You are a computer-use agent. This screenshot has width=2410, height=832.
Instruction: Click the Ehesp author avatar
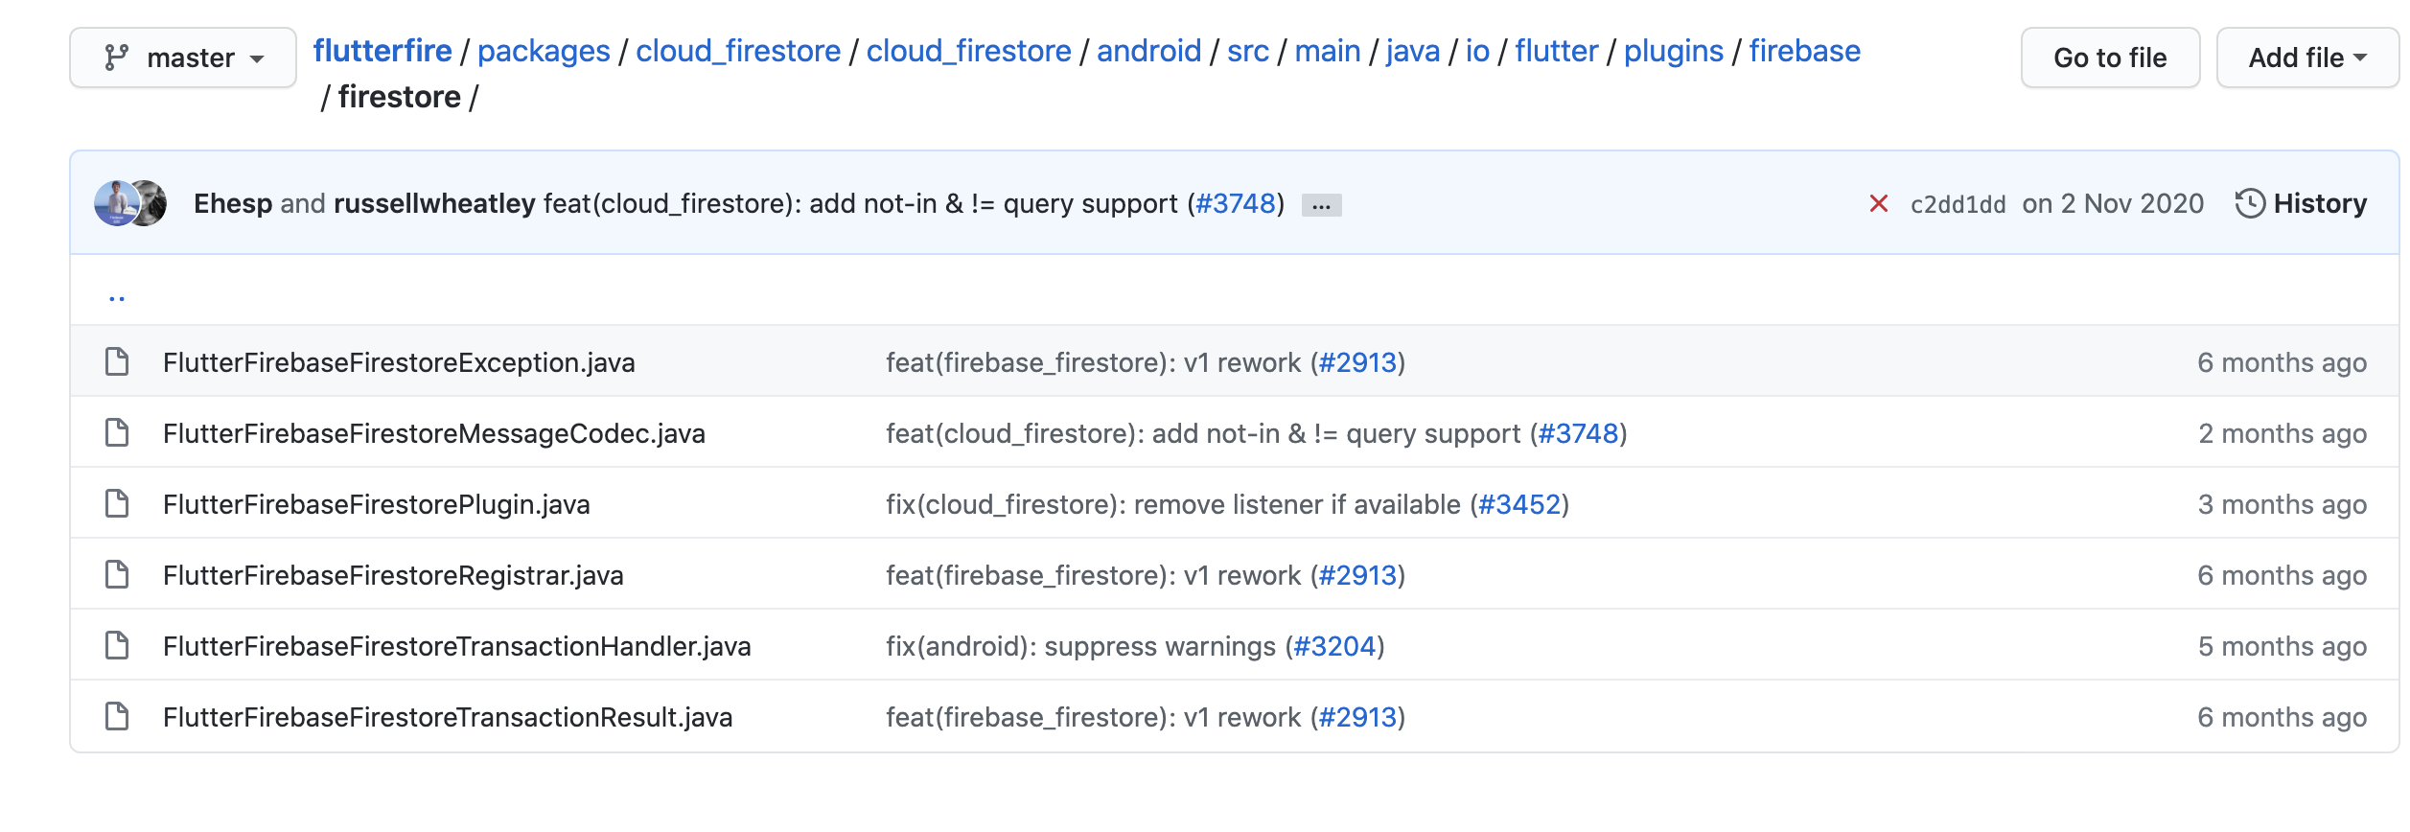(x=116, y=203)
